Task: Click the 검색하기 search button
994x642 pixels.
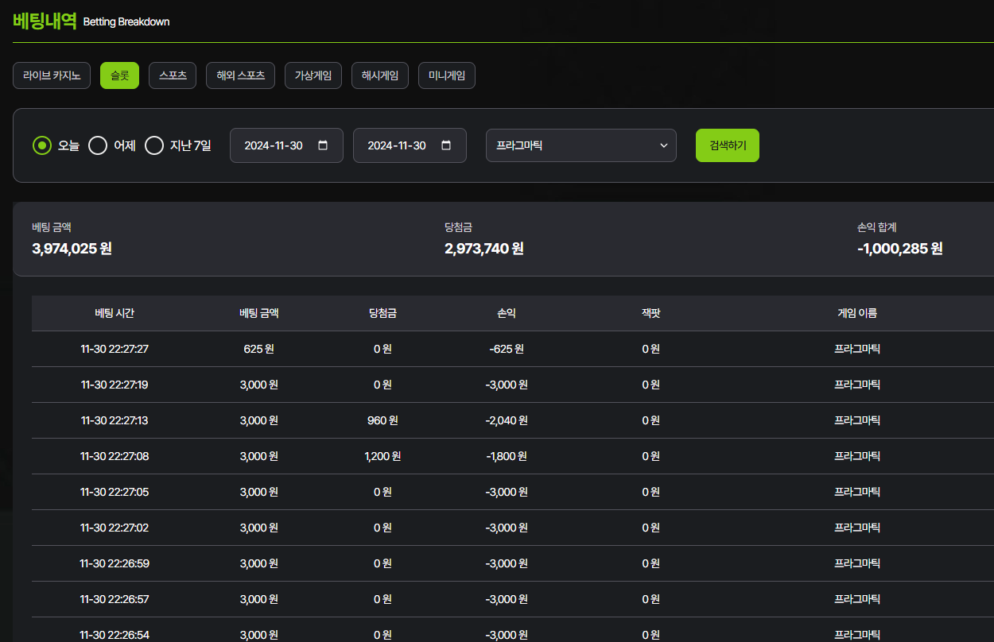Action: pos(728,145)
